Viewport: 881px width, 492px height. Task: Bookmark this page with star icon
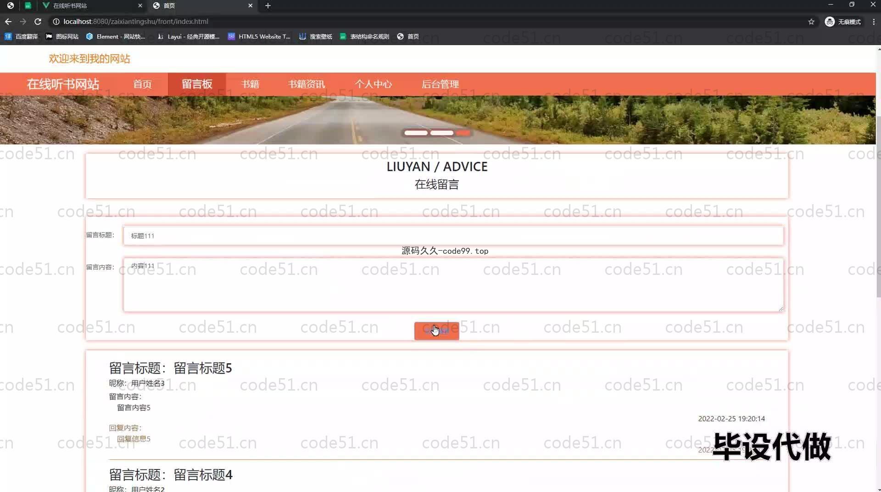click(x=811, y=22)
